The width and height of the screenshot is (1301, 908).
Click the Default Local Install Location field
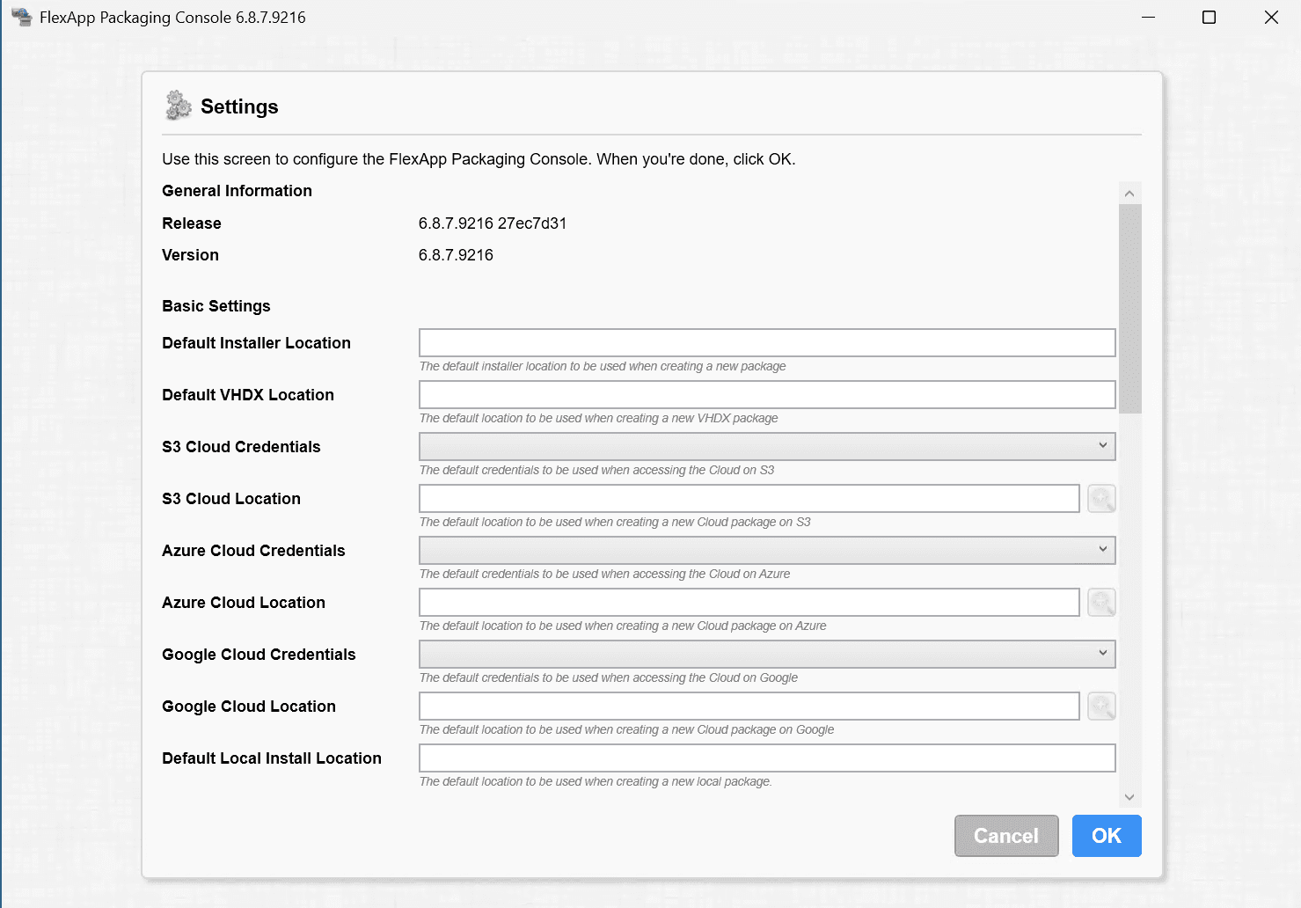pyautogui.click(x=766, y=758)
